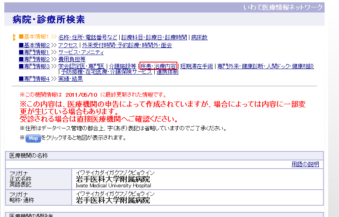
Task: Select ■基本情報2 menu entry
Action: (x=34, y=45)
